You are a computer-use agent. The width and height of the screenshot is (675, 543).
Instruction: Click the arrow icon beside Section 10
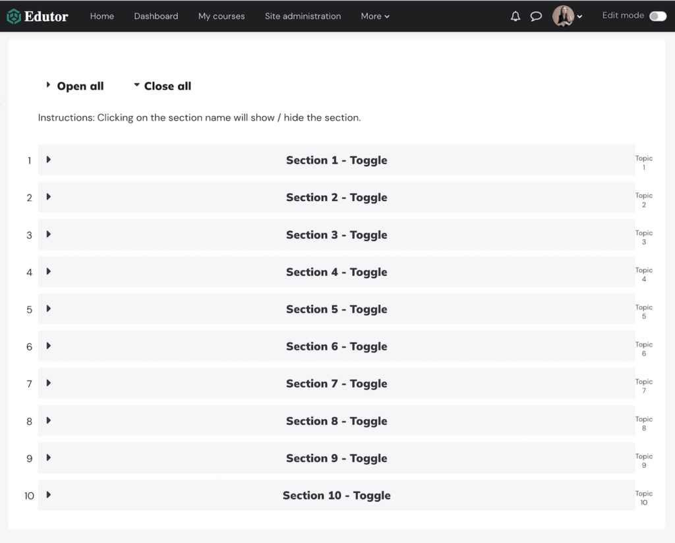point(49,495)
